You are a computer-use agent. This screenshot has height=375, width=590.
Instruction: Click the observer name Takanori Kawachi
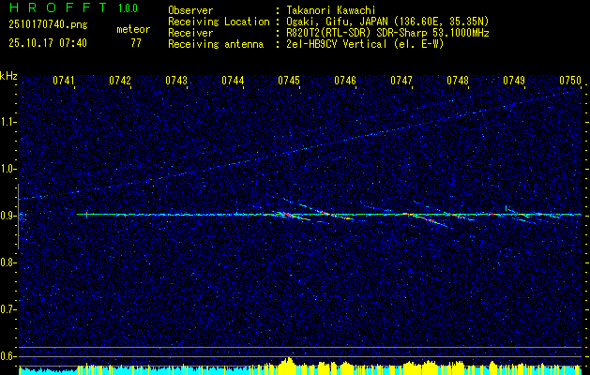(x=331, y=11)
